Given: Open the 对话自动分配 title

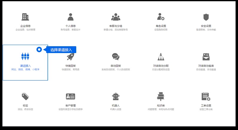Looking at the screenshot, I should 161,66.
